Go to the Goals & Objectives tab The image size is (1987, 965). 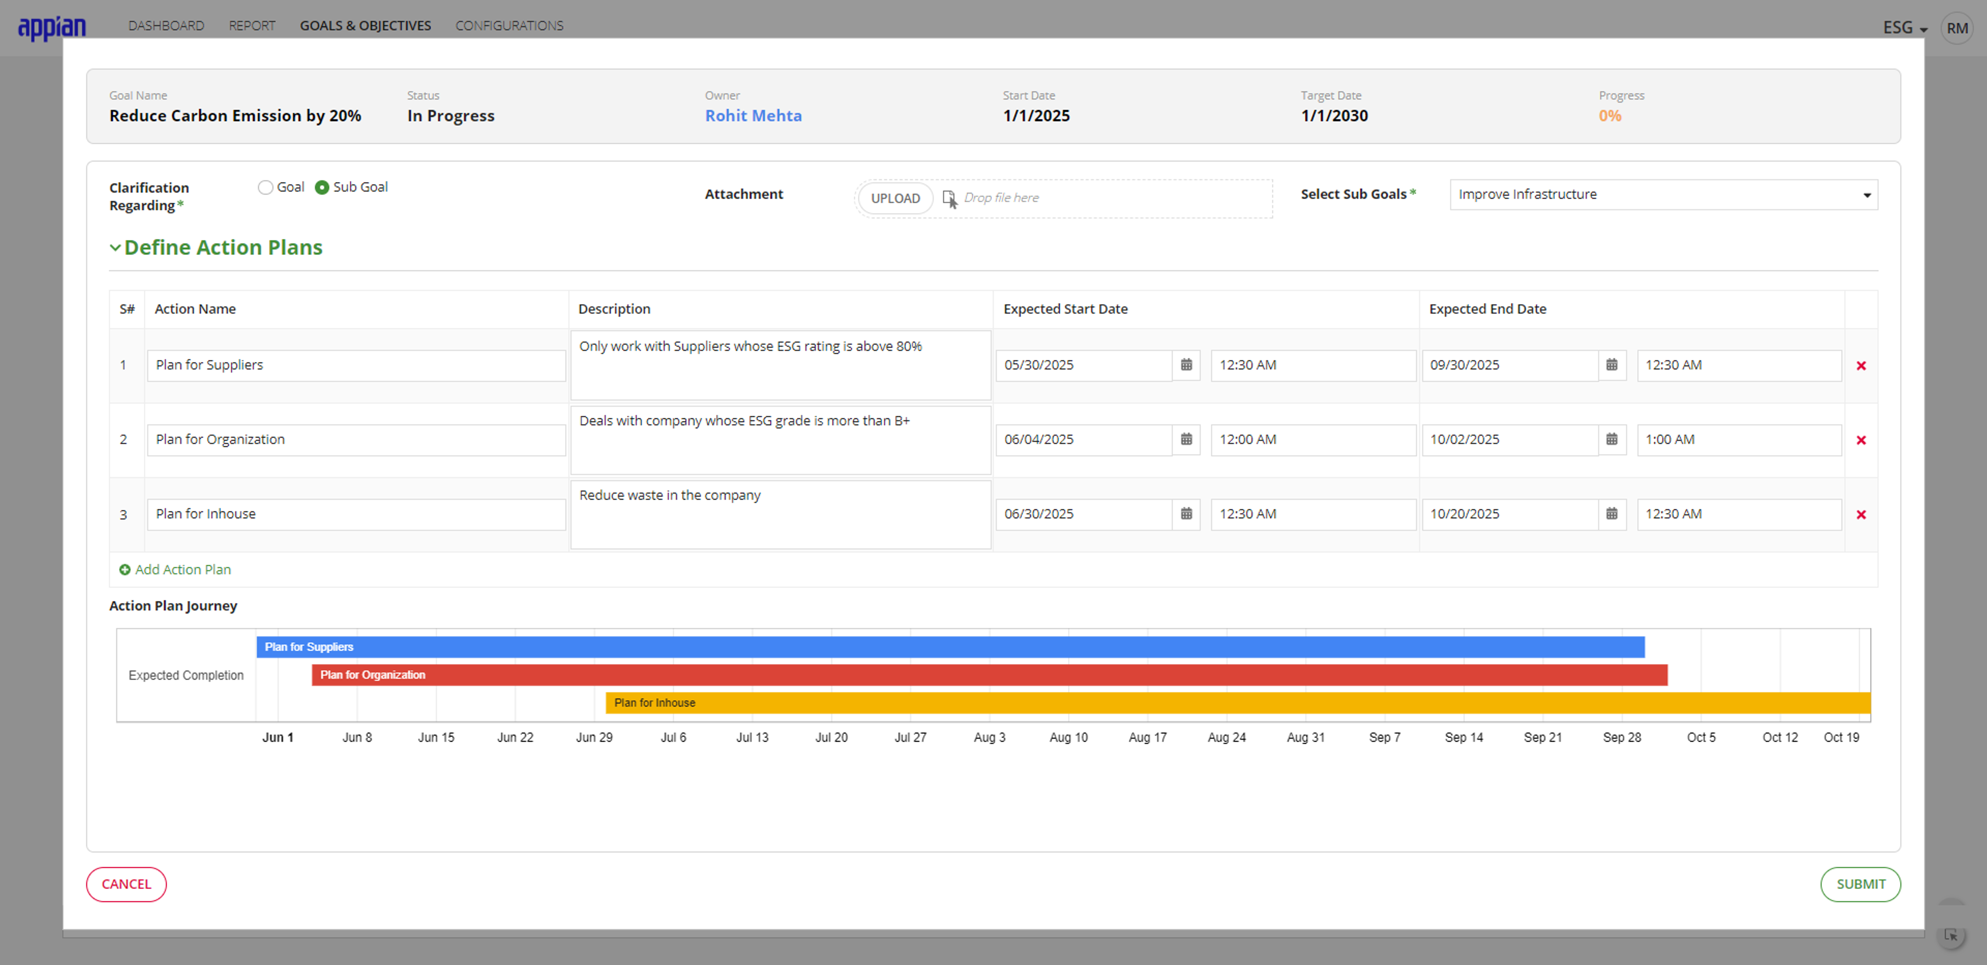[366, 25]
